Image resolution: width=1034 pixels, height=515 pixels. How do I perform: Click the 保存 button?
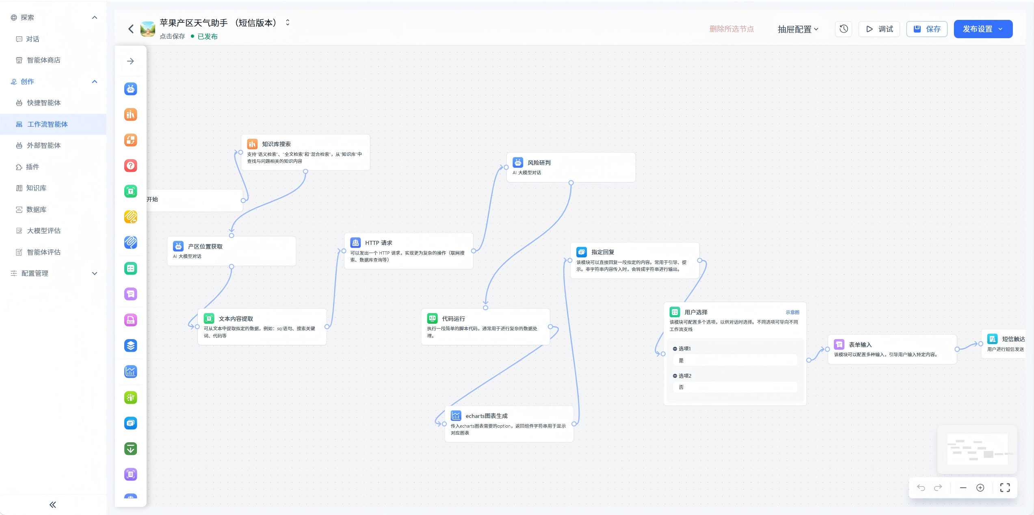point(927,29)
